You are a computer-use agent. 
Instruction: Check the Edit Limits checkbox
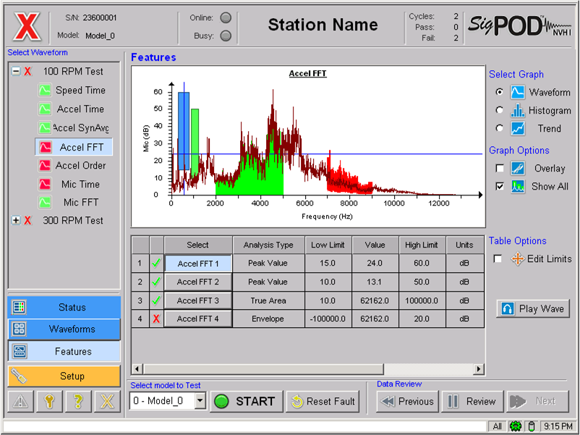point(498,259)
